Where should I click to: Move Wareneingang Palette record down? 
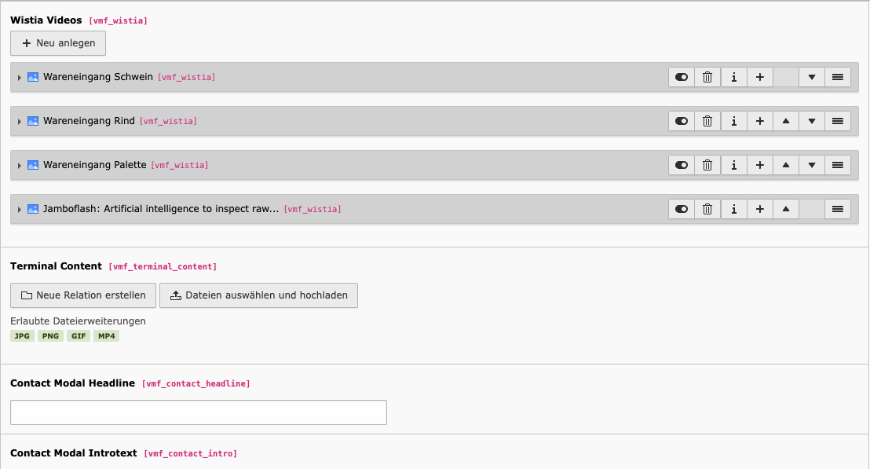point(812,165)
